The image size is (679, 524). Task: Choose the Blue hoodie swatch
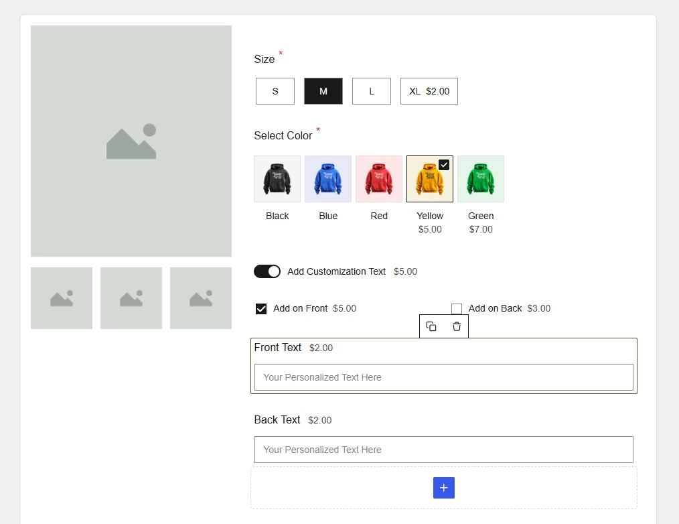click(328, 179)
